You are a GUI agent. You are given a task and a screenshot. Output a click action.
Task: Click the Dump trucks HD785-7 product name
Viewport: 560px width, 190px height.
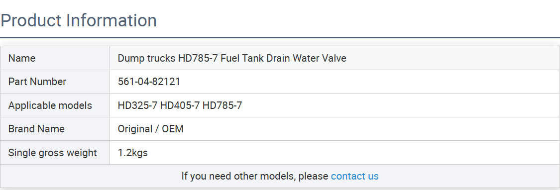click(232, 58)
